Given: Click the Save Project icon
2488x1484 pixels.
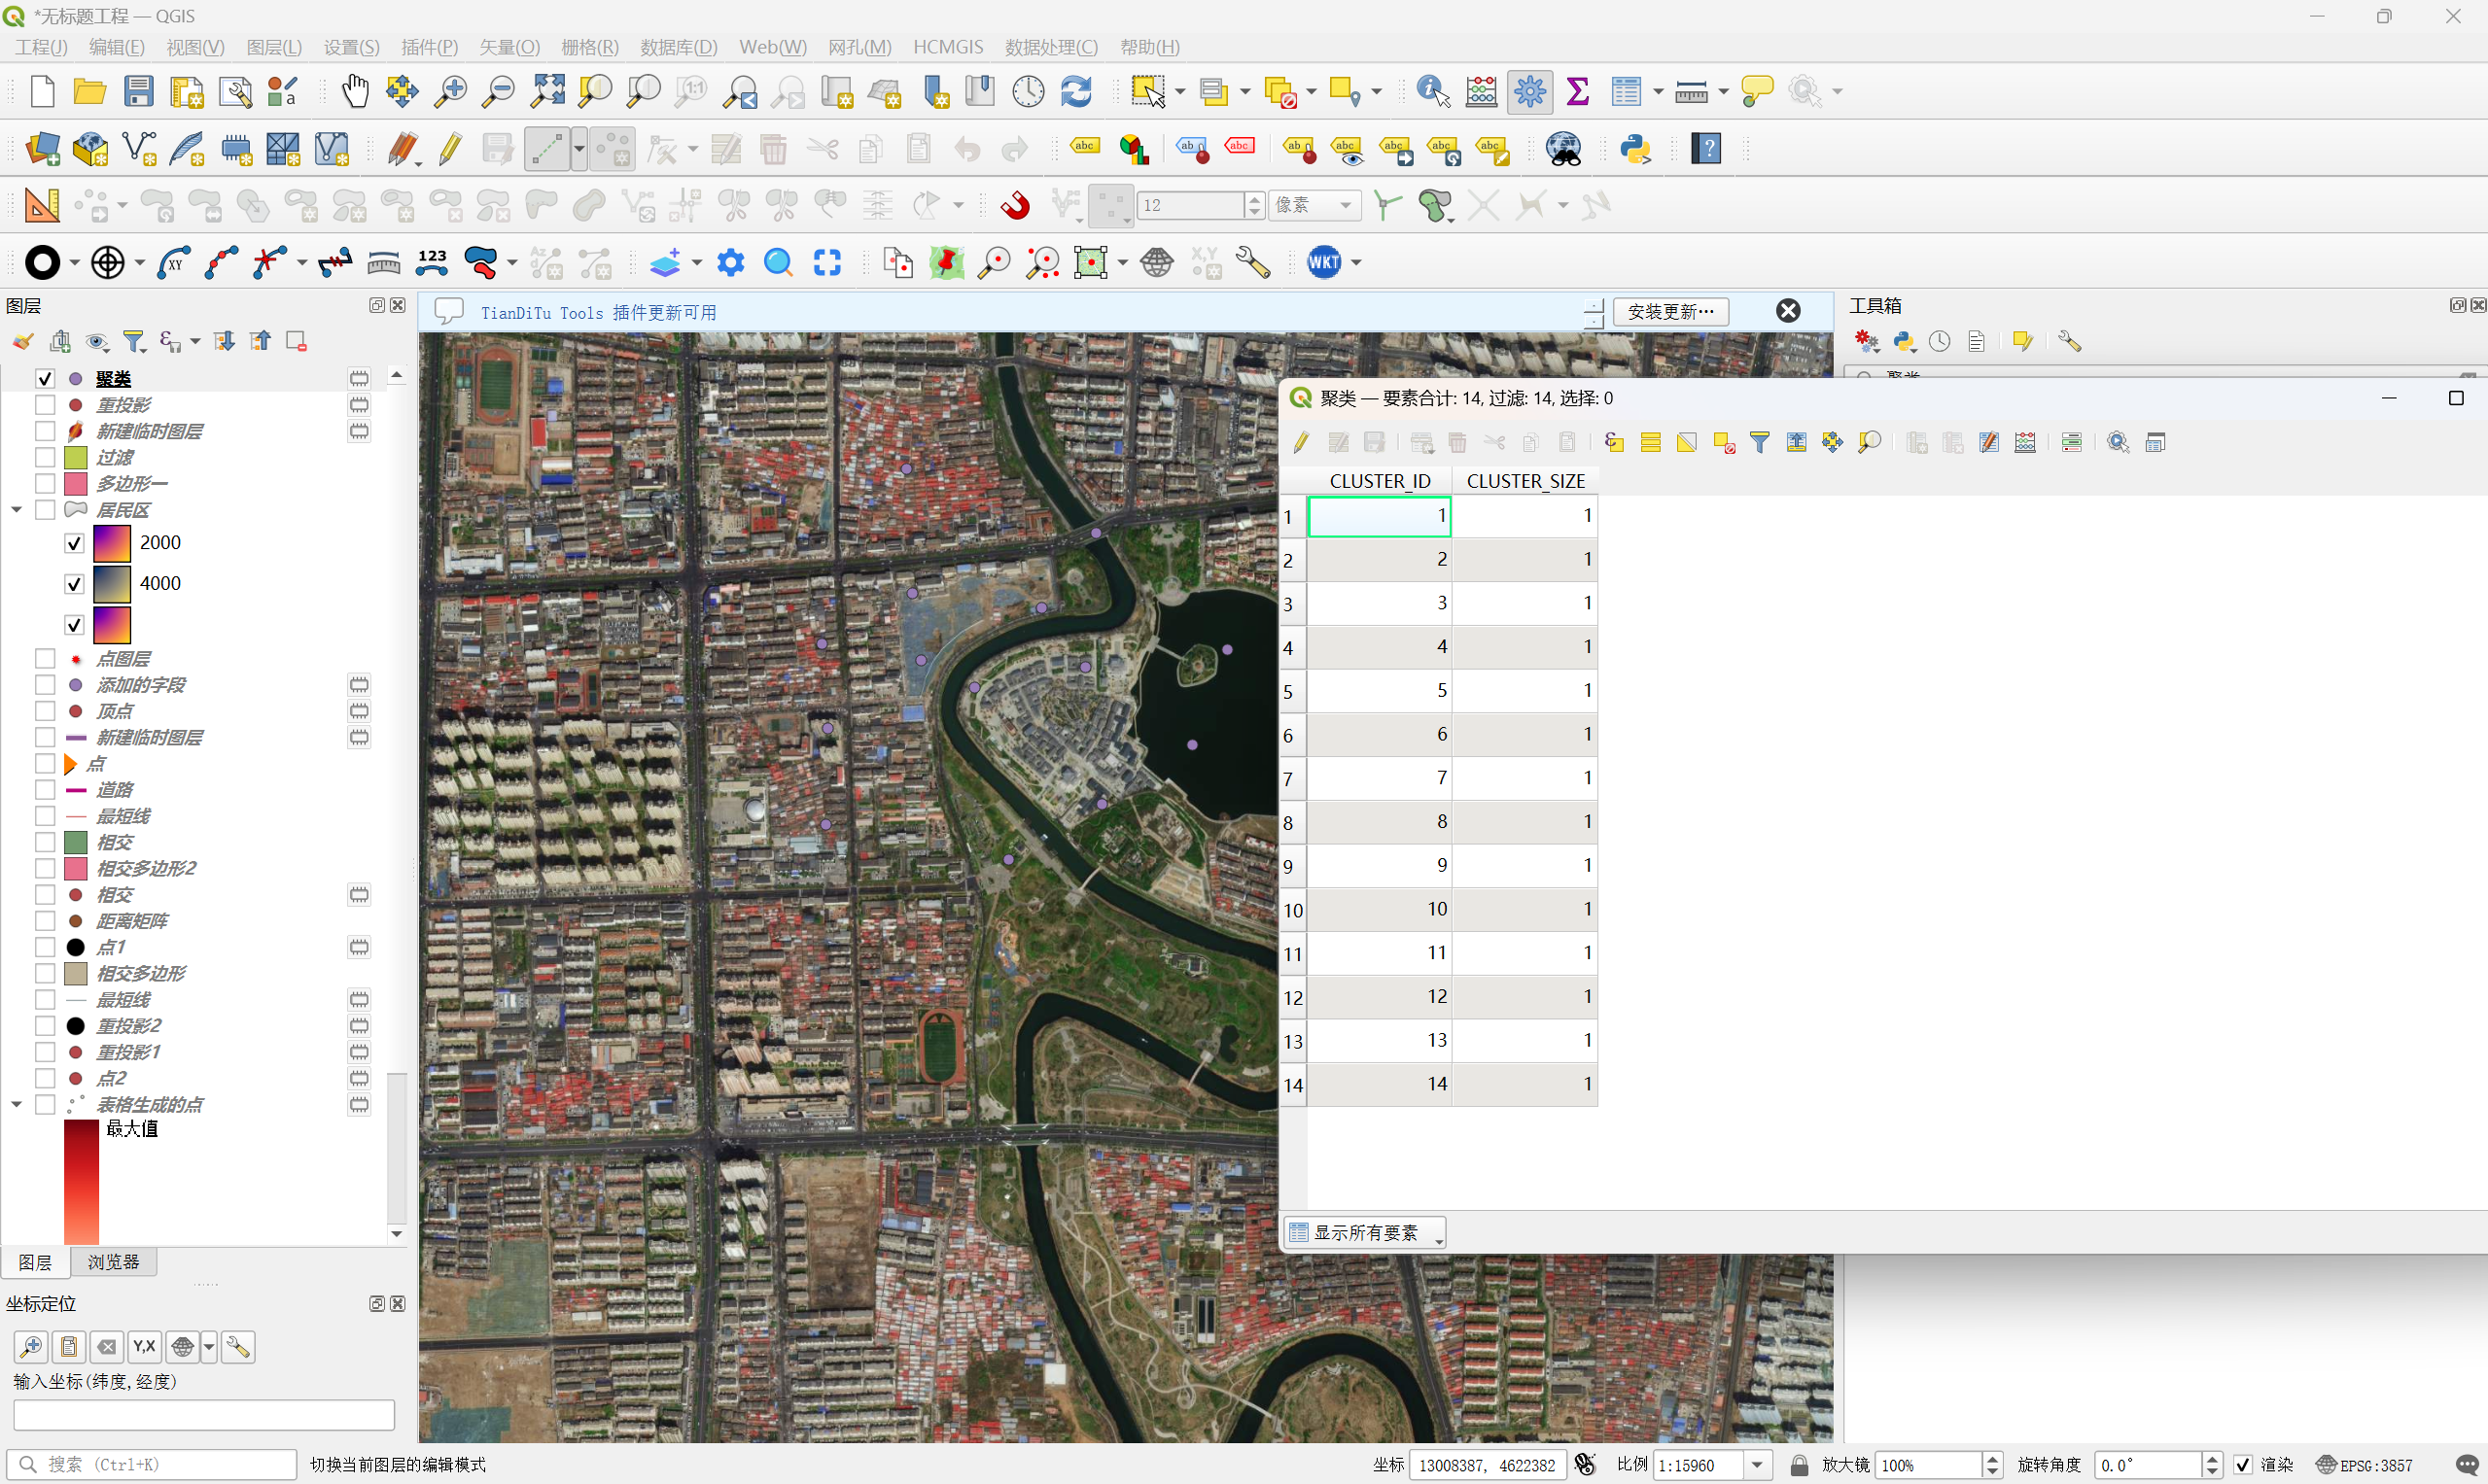Looking at the screenshot, I should click(138, 91).
